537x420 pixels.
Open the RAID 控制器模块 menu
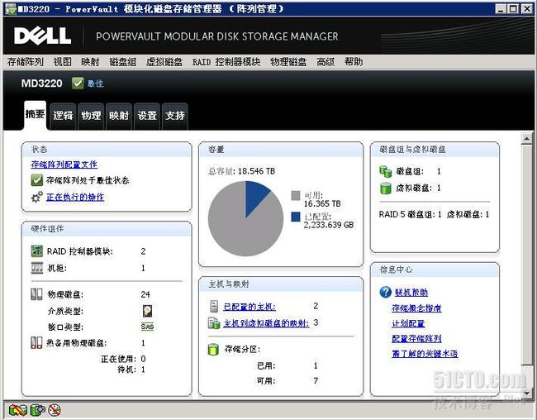pyautogui.click(x=226, y=62)
